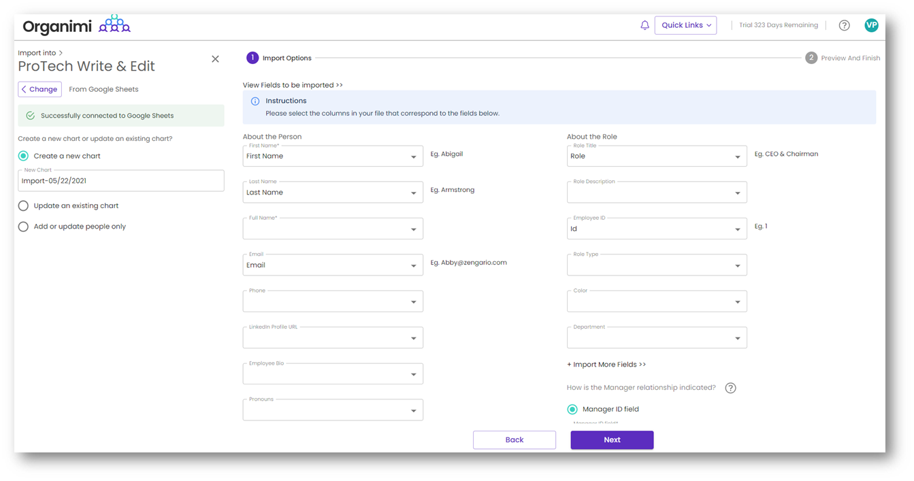Screen dimensions: 914x481
Task: Click the notification bell icon
Action: pos(644,25)
